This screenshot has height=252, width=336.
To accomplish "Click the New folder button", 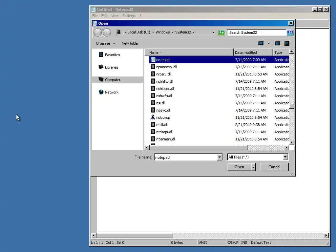I will click(x=130, y=43).
